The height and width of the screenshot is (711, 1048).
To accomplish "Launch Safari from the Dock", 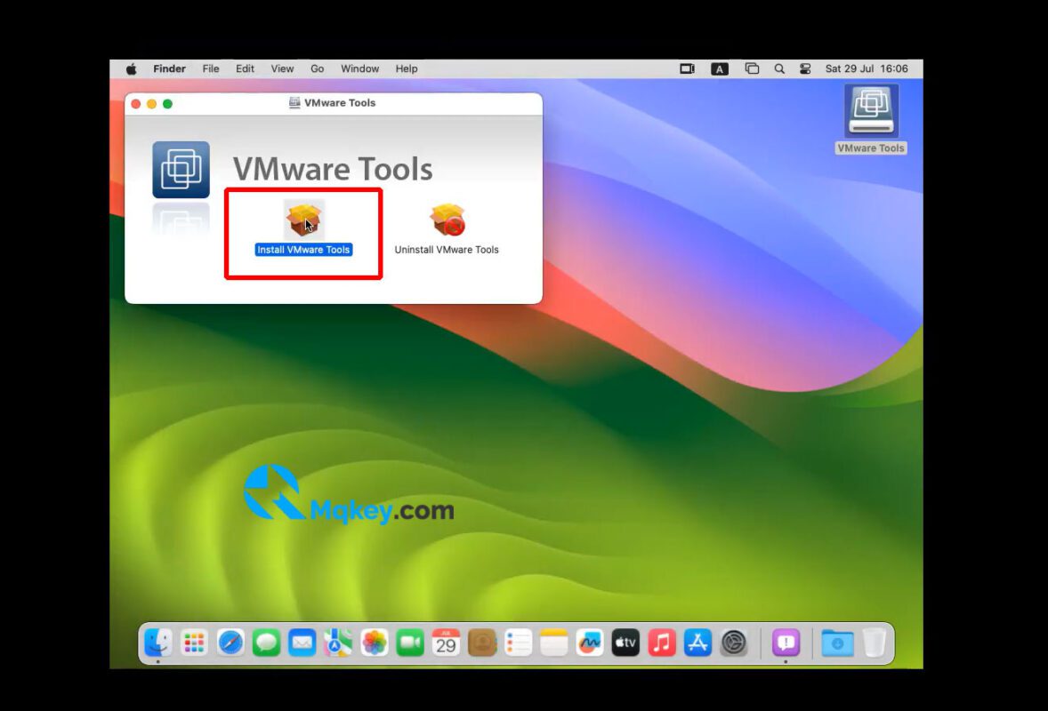I will [x=230, y=643].
